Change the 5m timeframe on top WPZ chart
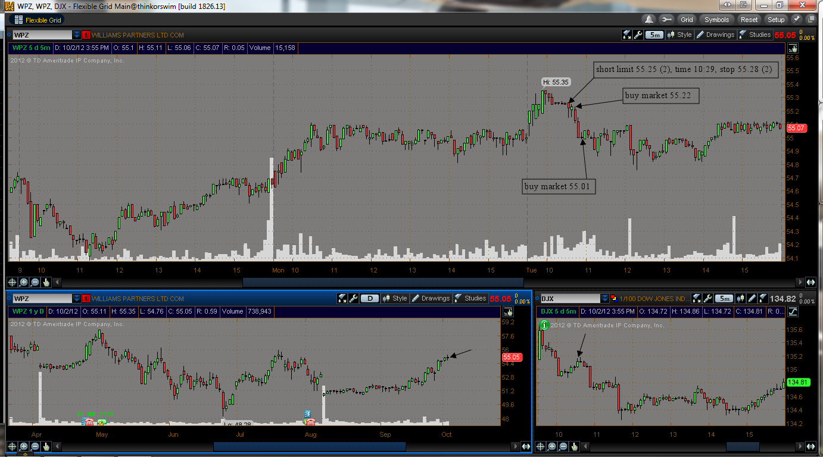The image size is (823, 457). (x=654, y=35)
